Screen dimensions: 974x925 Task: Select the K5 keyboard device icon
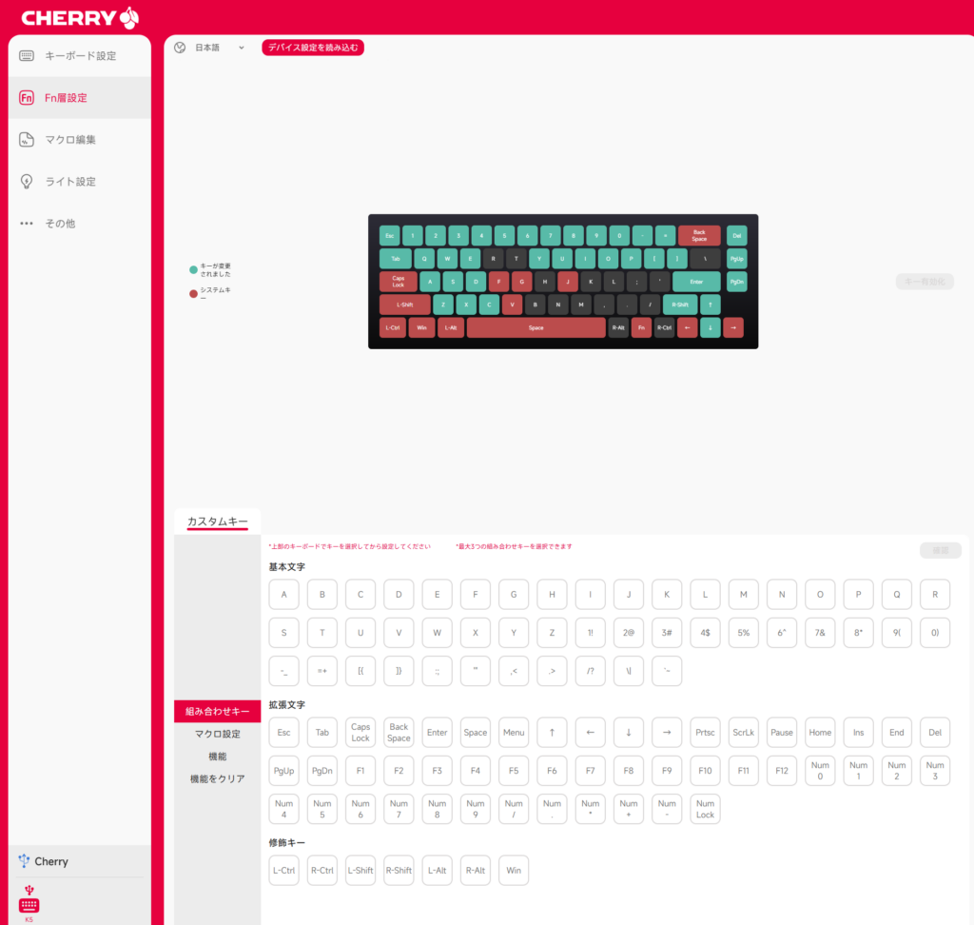point(29,905)
